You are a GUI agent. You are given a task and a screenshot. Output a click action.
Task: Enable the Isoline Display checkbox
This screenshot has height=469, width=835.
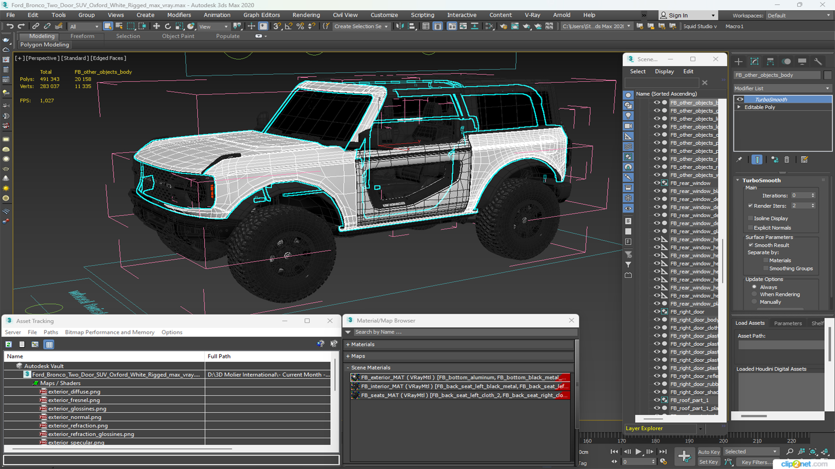pos(750,218)
